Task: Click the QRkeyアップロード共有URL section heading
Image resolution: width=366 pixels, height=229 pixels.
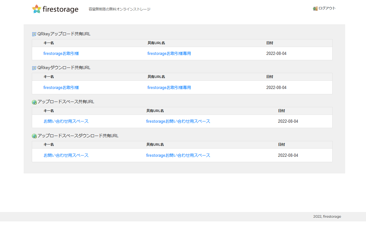Action: tap(64, 34)
